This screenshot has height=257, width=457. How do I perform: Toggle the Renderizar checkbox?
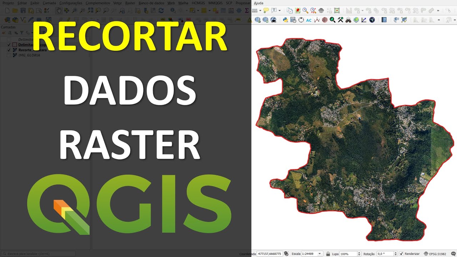(x=401, y=254)
